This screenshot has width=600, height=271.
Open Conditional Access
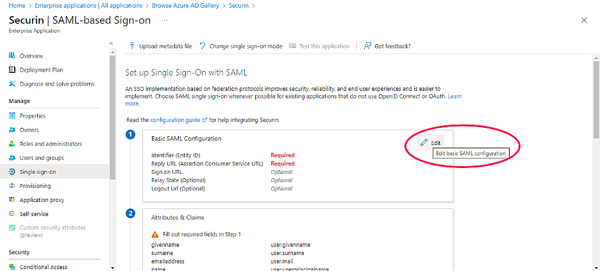pyautogui.click(x=43, y=267)
